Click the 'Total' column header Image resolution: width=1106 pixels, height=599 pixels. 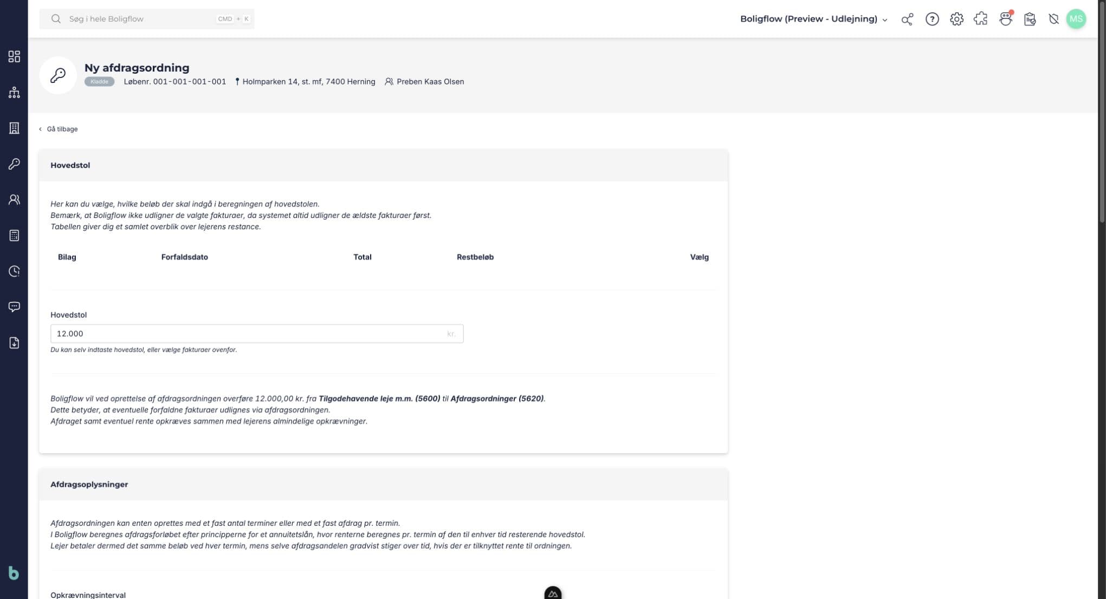(x=363, y=257)
